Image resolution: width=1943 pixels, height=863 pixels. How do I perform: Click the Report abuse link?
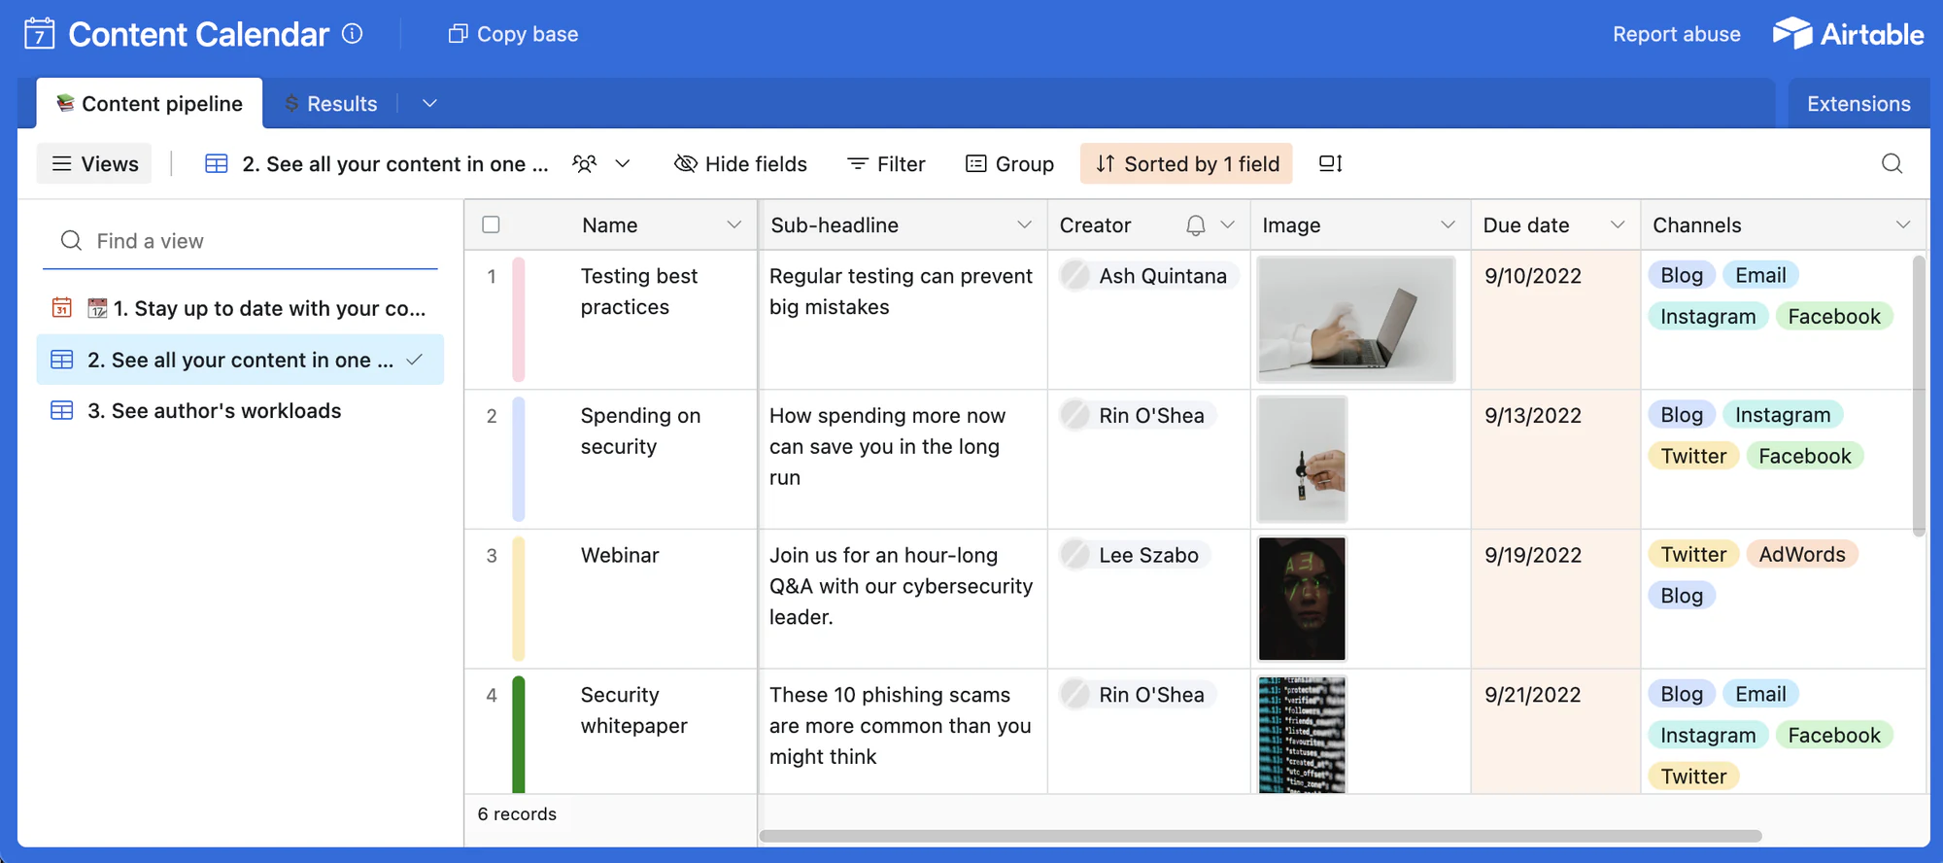(x=1677, y=34)
